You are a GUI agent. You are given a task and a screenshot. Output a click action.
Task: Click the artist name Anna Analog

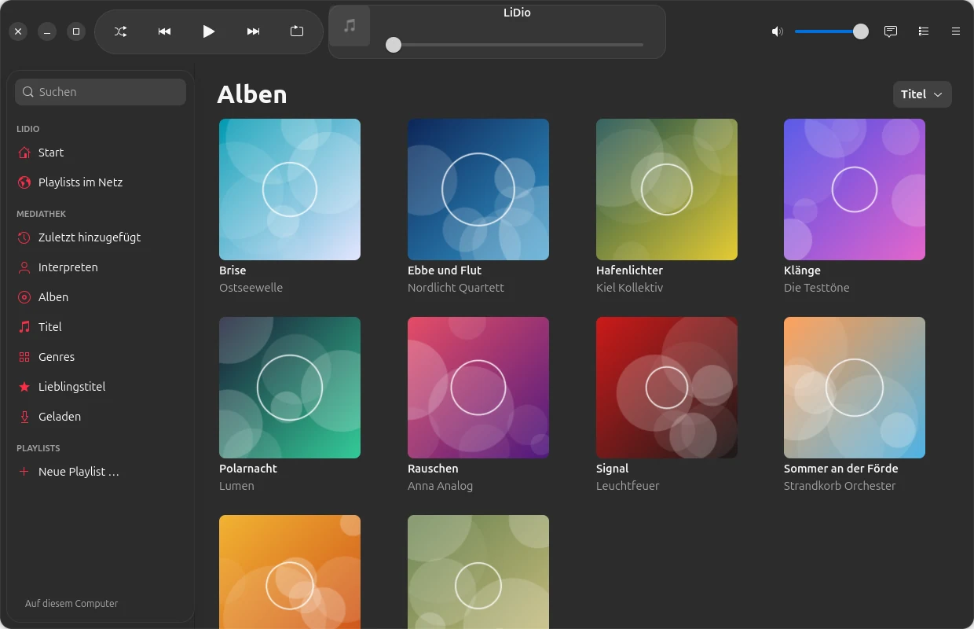[440, 486]
